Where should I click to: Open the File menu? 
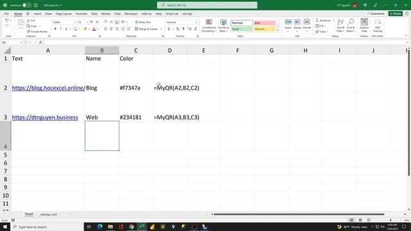pyautogui.click(x=6, y=13)
